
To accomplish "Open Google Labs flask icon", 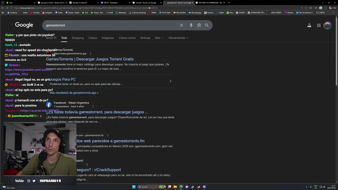I will click(x=309, y=25).
